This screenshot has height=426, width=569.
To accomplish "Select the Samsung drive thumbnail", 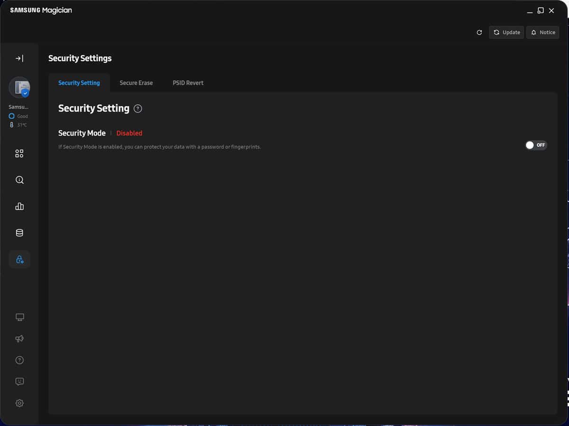I will click(x=19, y=87).
